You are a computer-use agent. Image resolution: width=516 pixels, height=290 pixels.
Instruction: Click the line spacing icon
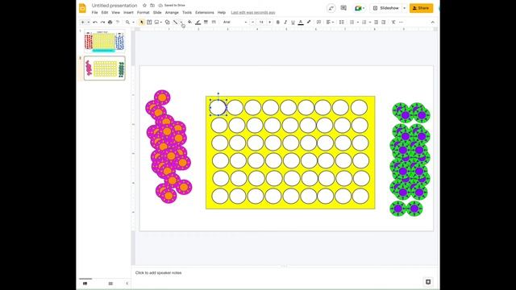point(342,22)
